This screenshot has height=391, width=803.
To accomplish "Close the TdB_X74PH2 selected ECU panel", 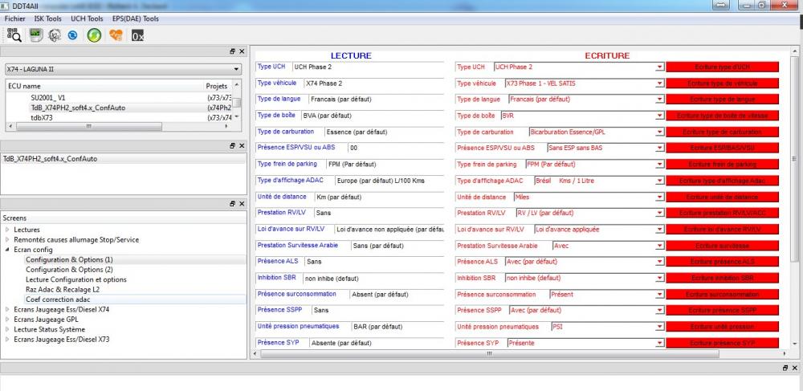I will tap(242, 146).
